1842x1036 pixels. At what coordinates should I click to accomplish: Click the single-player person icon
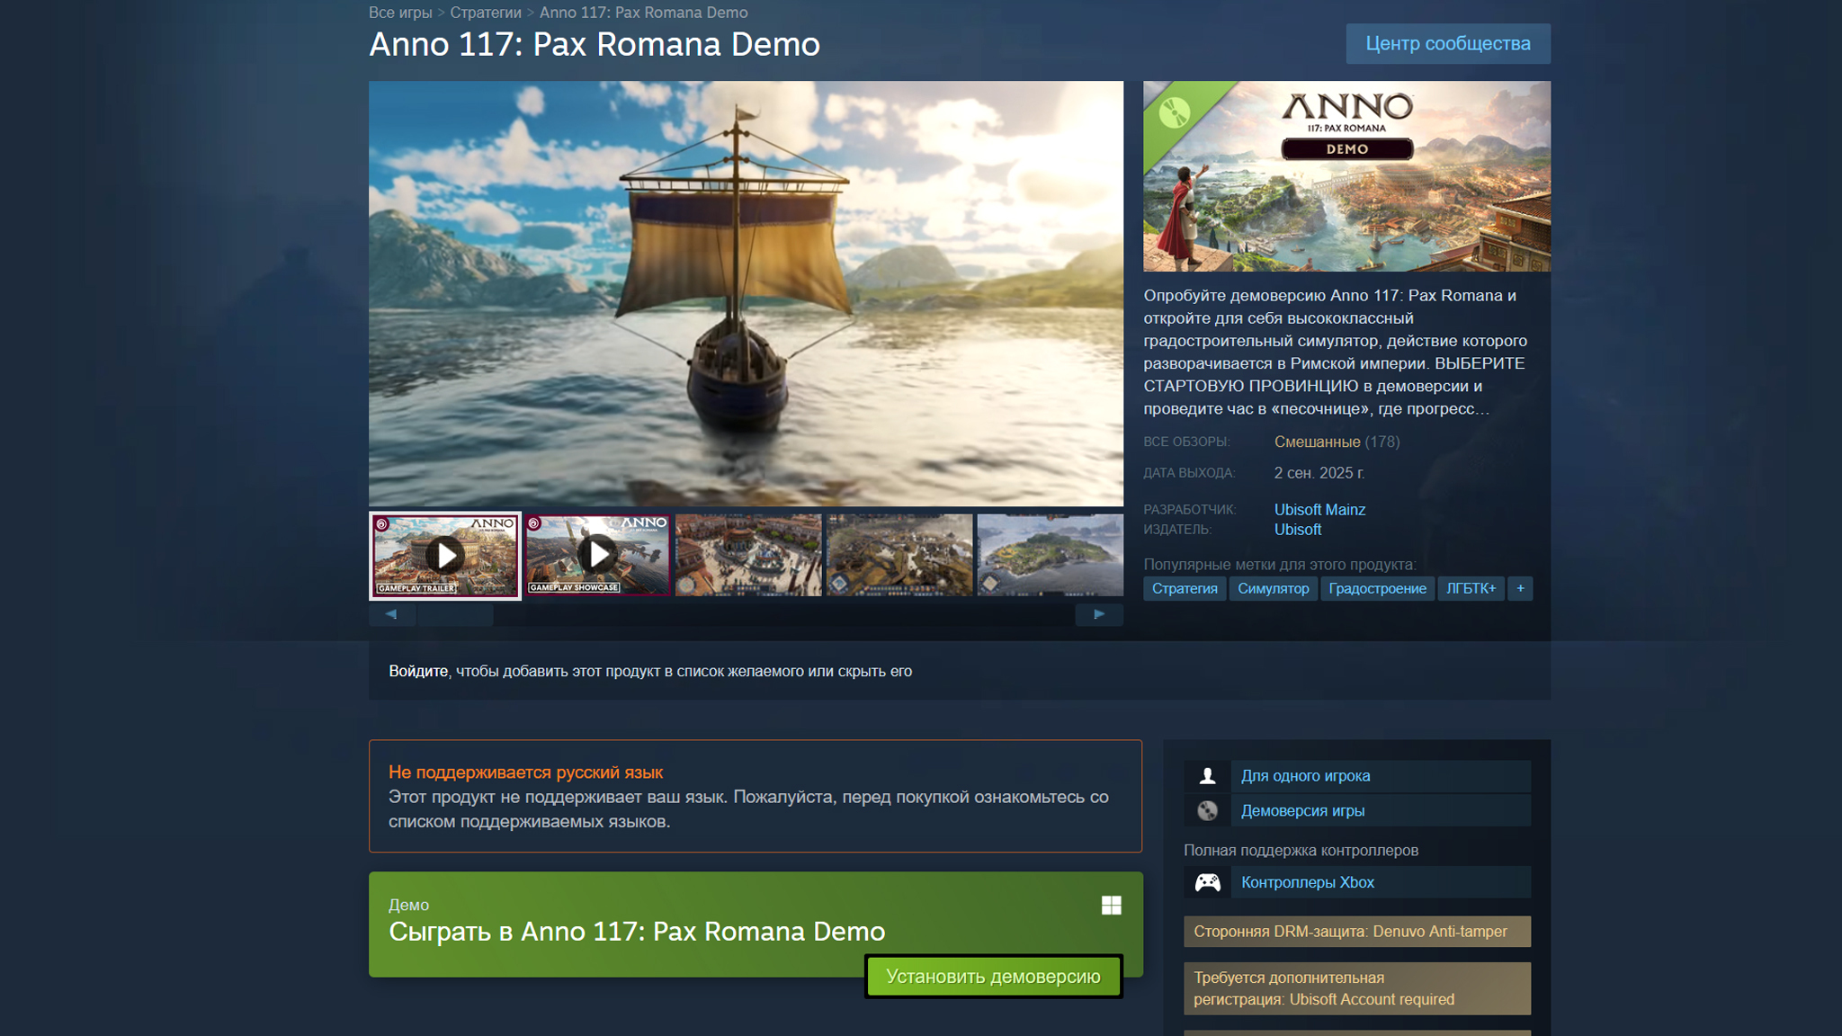click(x=1207, y=775)
